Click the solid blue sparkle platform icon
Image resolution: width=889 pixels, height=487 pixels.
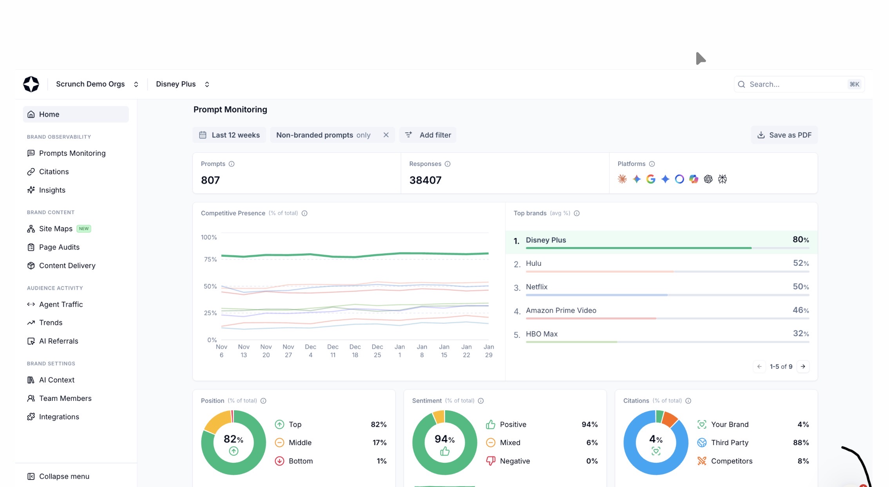click(x=665, y=179)
